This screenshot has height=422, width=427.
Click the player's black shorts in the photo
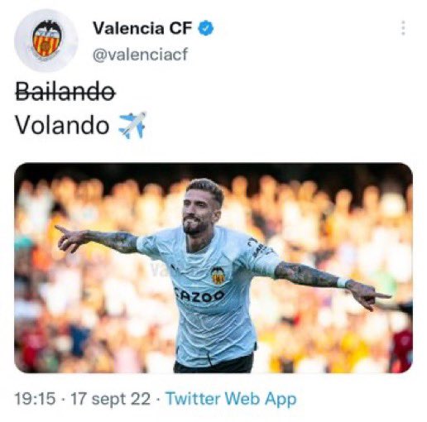click(x=213, y=363)
